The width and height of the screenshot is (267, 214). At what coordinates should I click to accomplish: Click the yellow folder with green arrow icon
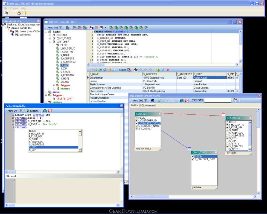(158, 70)
